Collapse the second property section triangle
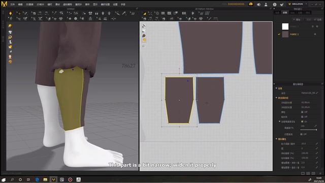The height and width of the screenshot is (183, 325). pyautogui.click(x=276, y=98)
